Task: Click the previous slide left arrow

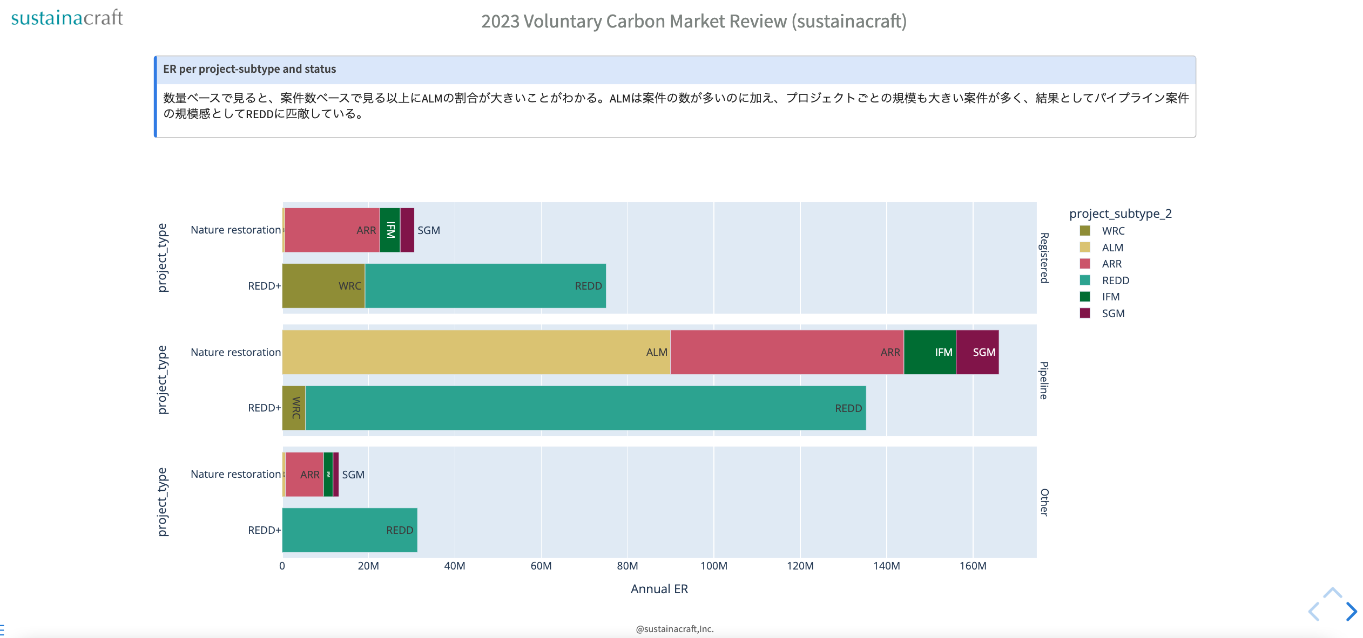Action: [1314, 612]
